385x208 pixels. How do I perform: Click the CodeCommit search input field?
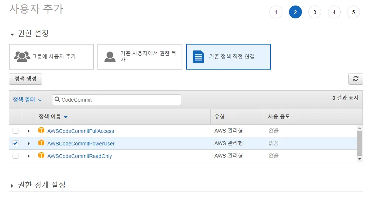[120, 100]
